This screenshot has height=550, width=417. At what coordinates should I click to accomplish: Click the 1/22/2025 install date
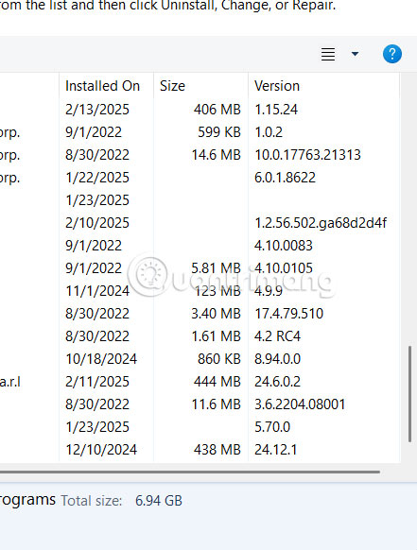tap(97, 178)
